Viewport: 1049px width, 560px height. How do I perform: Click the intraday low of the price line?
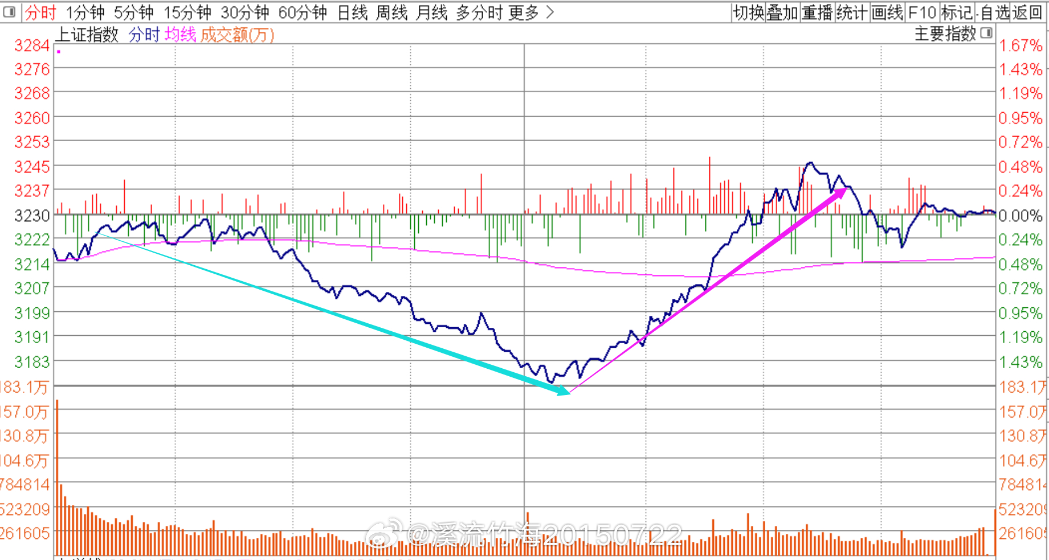[x=550, y=381]
